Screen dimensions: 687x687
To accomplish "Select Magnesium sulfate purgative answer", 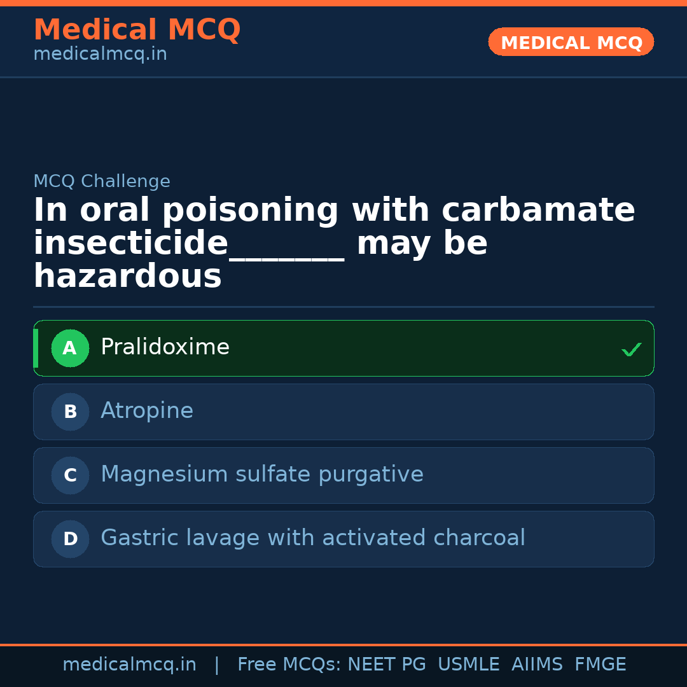I will (261, 475).
